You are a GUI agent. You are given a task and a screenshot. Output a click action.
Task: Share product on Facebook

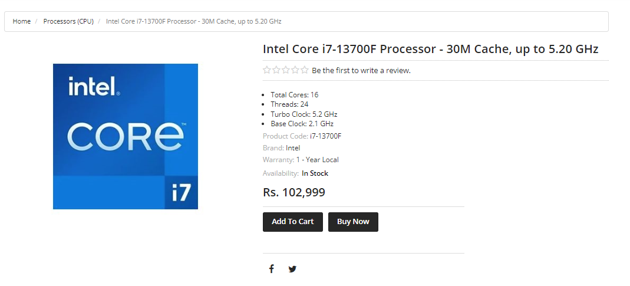click(x=272, y=269)
